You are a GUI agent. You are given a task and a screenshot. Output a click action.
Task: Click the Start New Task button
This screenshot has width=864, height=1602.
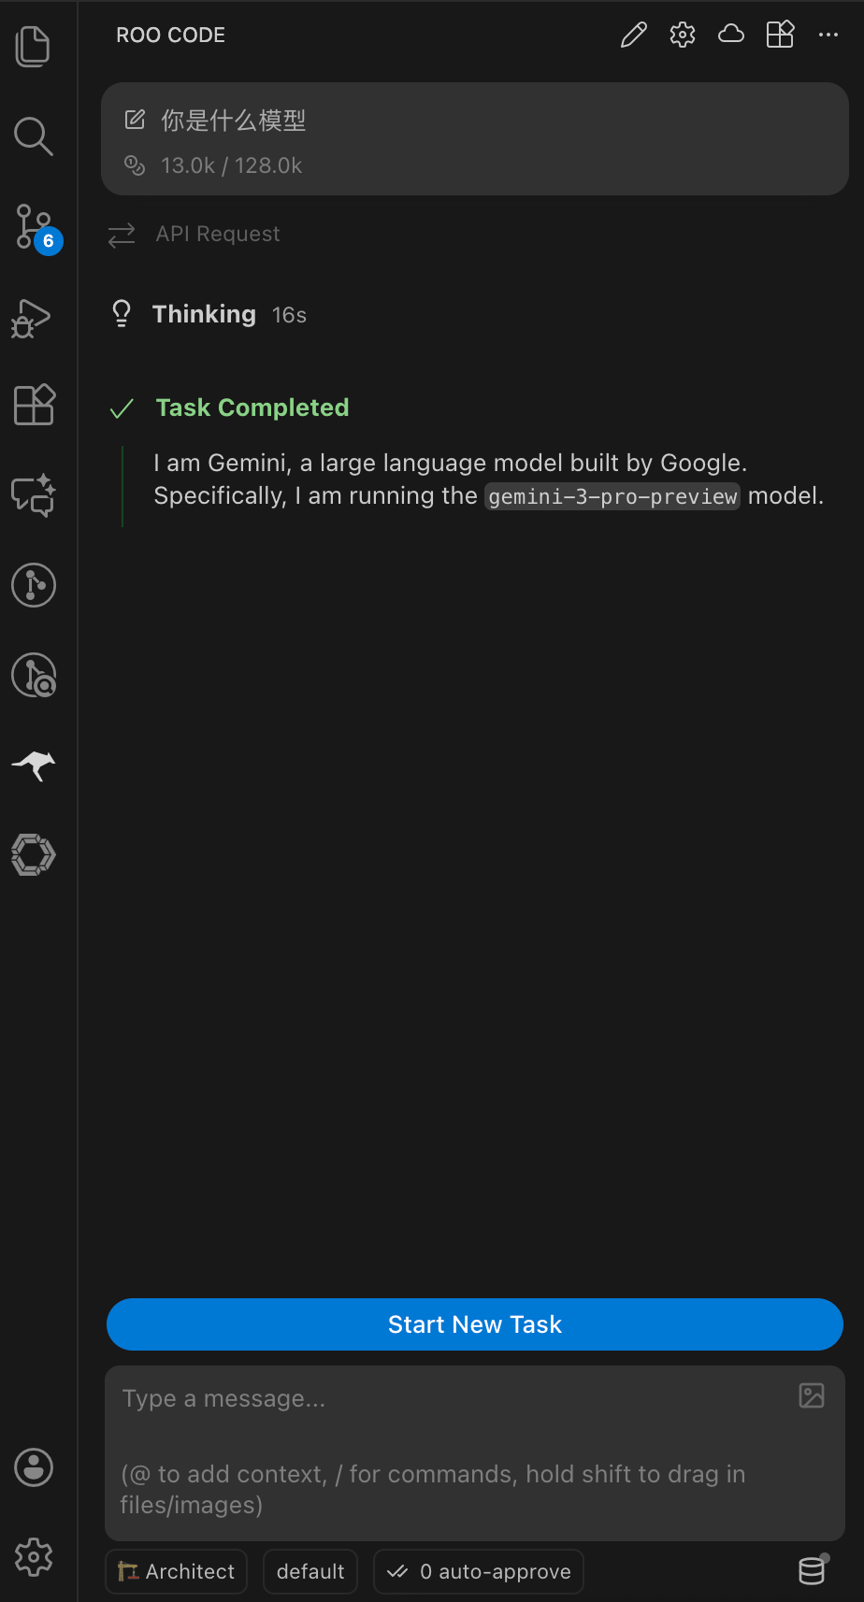coord(475,1324)
